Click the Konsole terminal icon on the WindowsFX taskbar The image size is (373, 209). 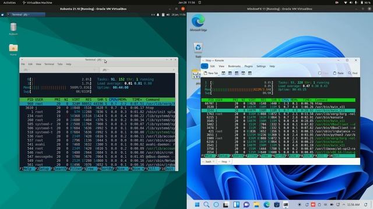pos(286,204)
